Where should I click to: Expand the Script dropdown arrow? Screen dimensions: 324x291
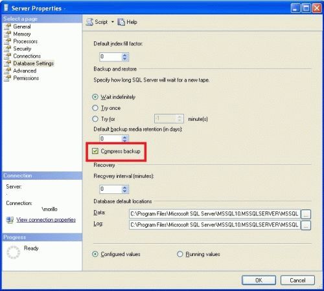(113, 22)
